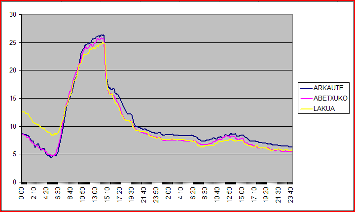Screen dimensions: 355x212
Task: Click the y-axis label 30
Action: point(13,15)
